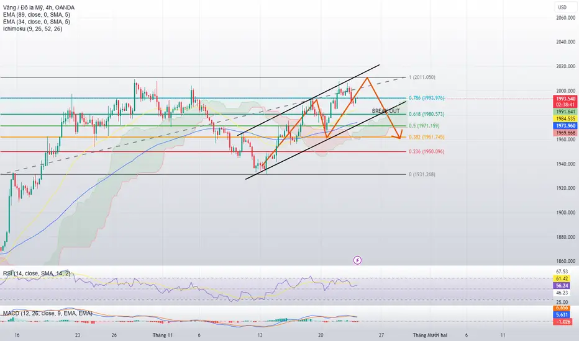Click the MACD 5.631 blue value tag
The image size is (579, 341).
[562, 315]
